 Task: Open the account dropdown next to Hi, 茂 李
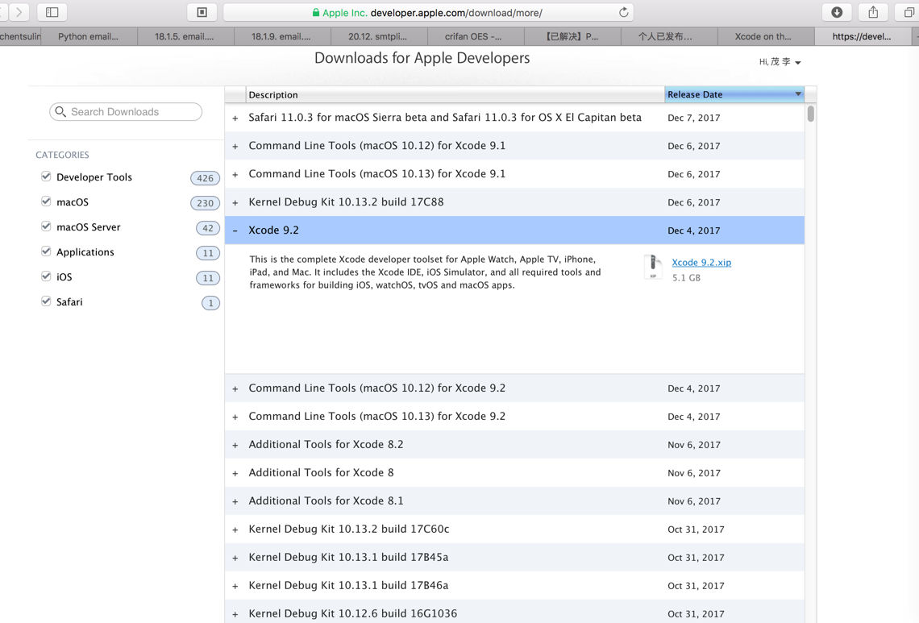798,63
